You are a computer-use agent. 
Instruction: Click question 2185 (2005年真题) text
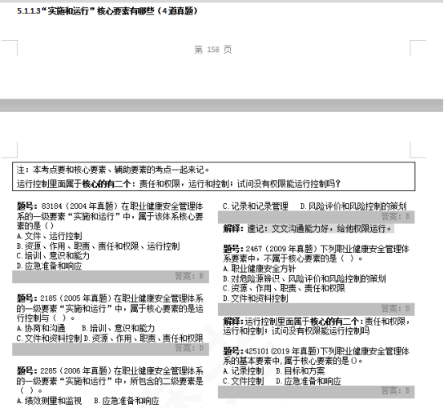tap(110, 308)
